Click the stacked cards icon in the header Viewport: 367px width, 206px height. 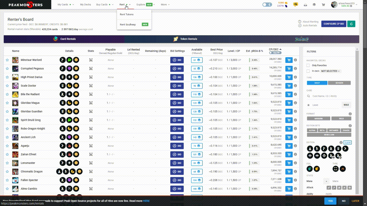tap(314, 5)
